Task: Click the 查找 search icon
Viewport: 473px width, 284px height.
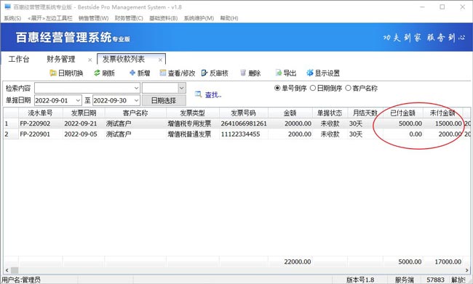Action: tap(198, 94)
